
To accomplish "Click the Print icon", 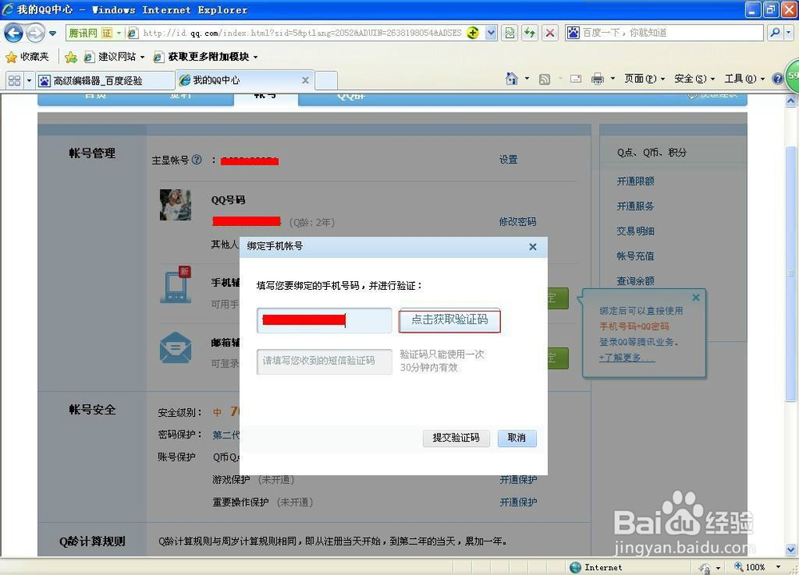I will coord(598,79).
